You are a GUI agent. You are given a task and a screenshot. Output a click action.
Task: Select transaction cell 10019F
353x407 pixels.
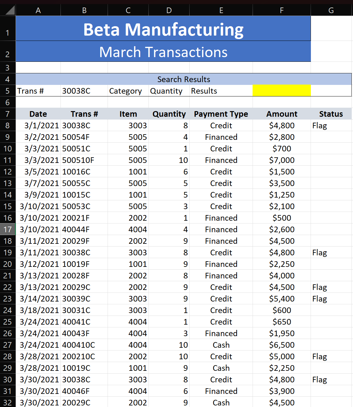(84, 264)
